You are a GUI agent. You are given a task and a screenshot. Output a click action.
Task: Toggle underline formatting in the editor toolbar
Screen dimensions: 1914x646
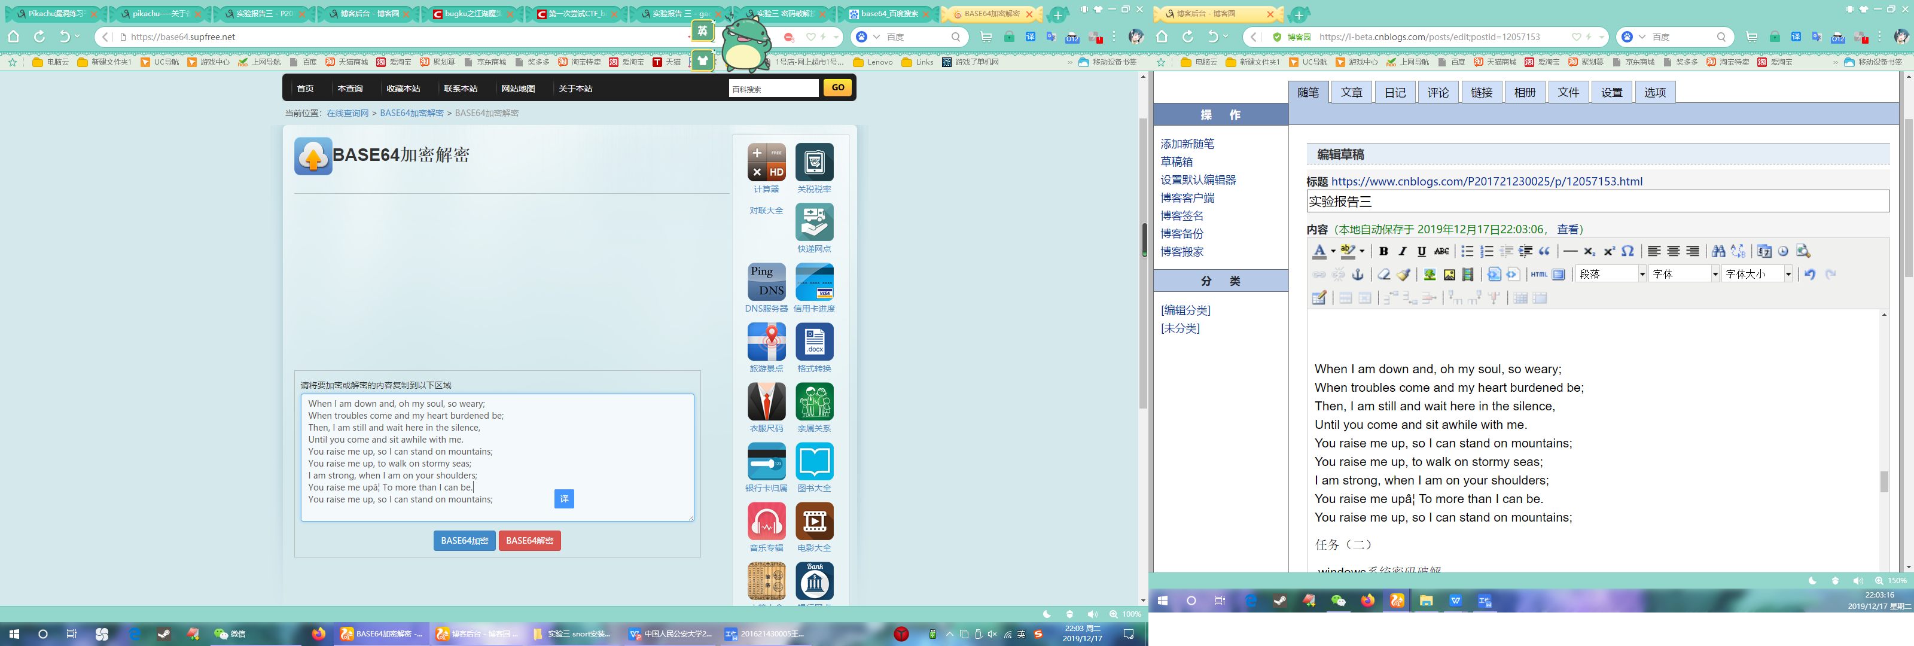[1421, 251]
